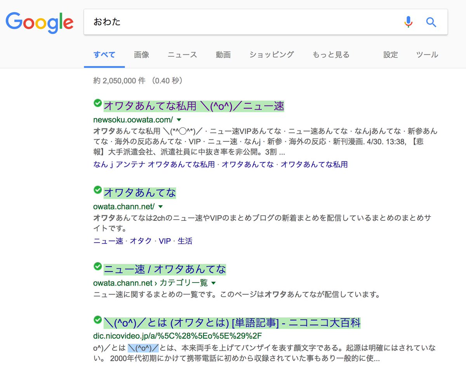Click breadcrumb owata.chann.net › カテゴリ一覧
The image size is (466, 376).
tap(151, 283)
